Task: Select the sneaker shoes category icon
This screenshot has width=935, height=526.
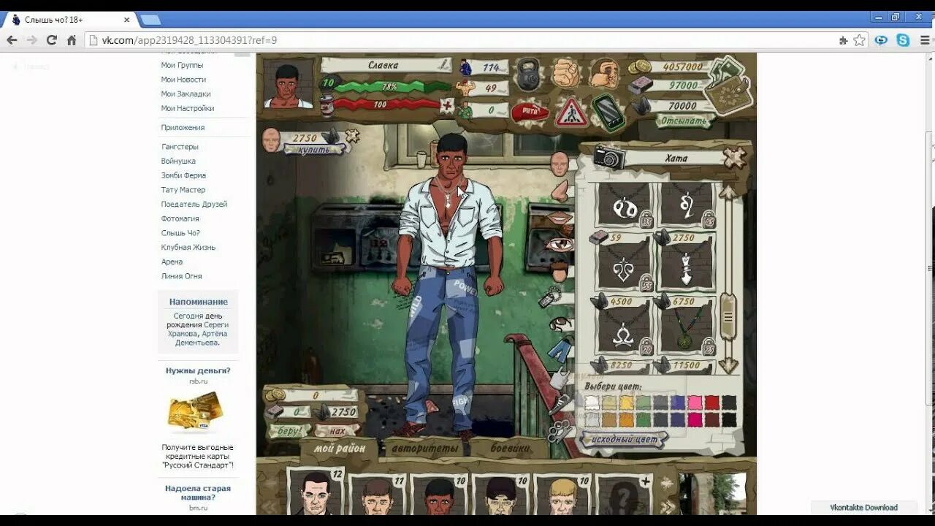Action: (562, 403)
